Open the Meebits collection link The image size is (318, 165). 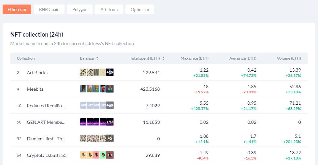(35, 89)
